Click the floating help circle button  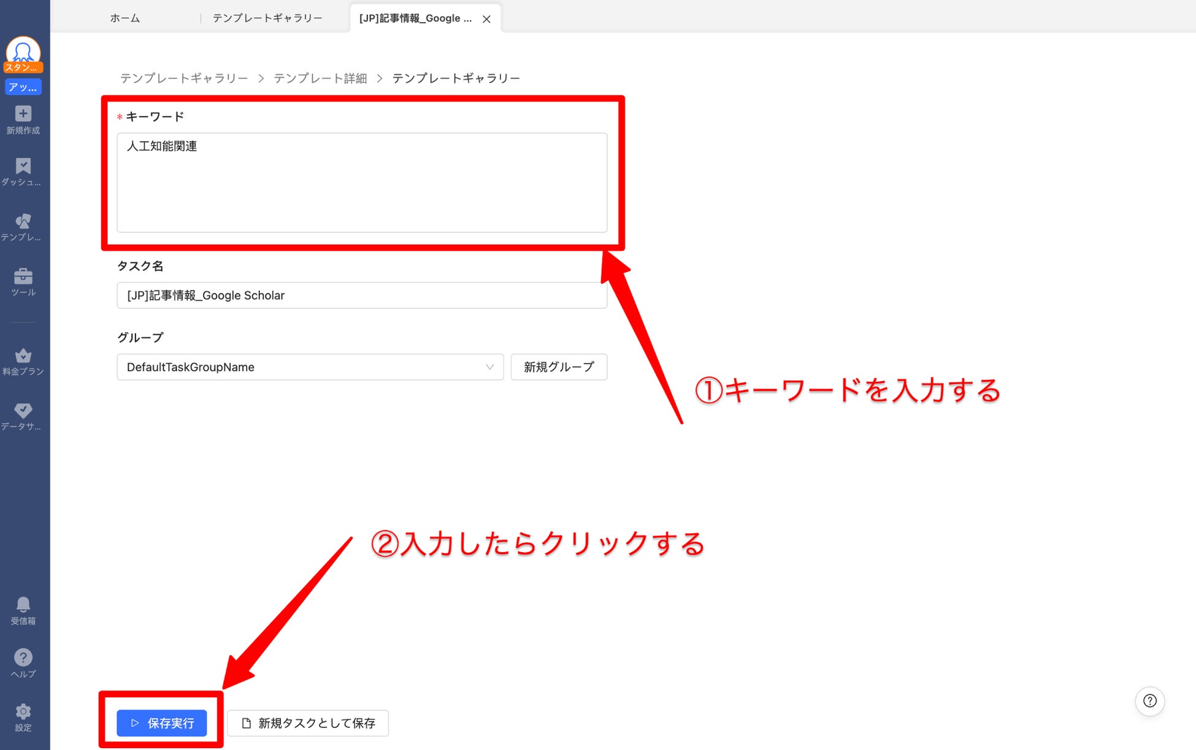[x=1149, y=701]
